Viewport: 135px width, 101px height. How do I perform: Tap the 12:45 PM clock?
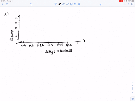[x=3, y=1]
